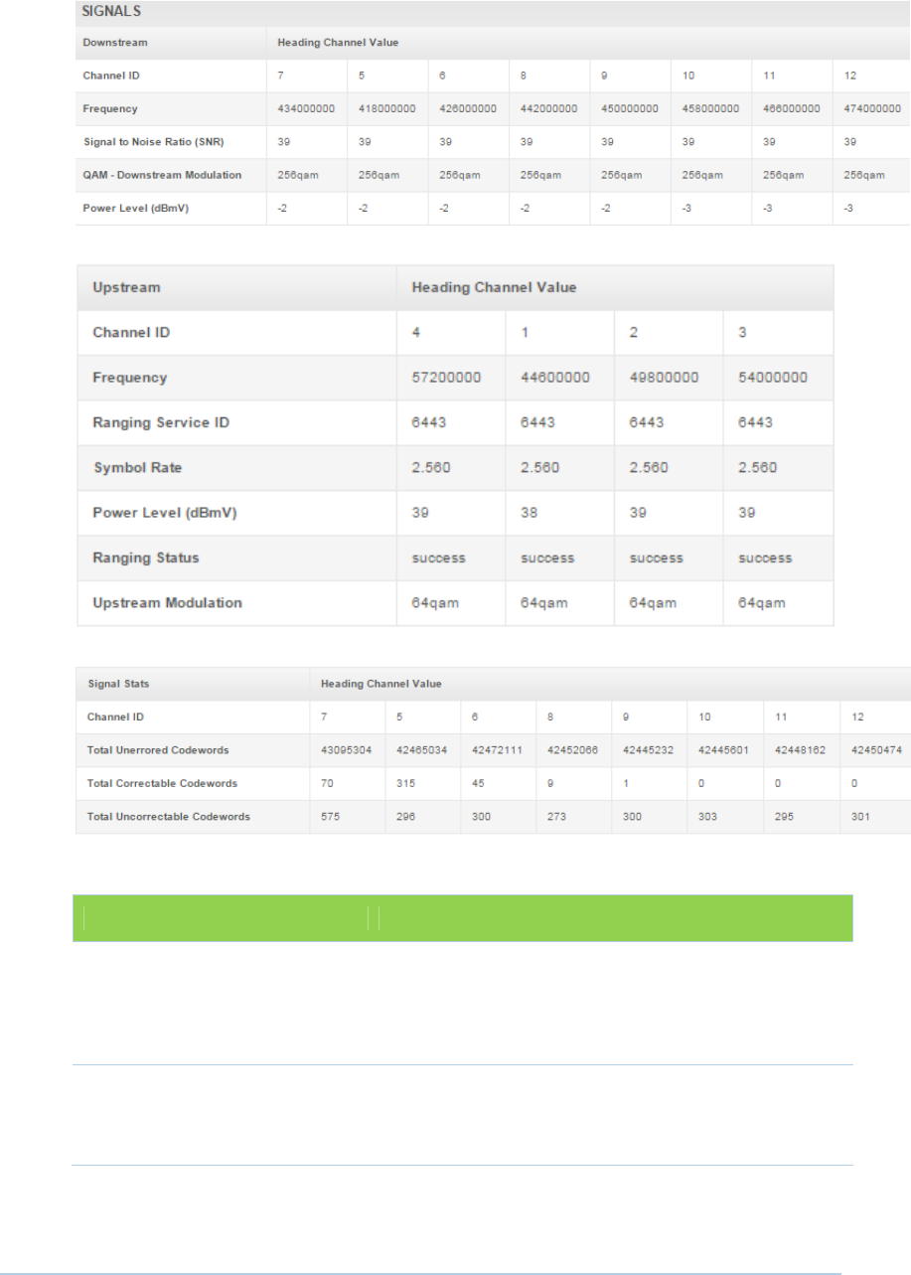The image size is (911, 1275).
Task: Click the Upstream Modulation label
Action: [x=167, y=603]
